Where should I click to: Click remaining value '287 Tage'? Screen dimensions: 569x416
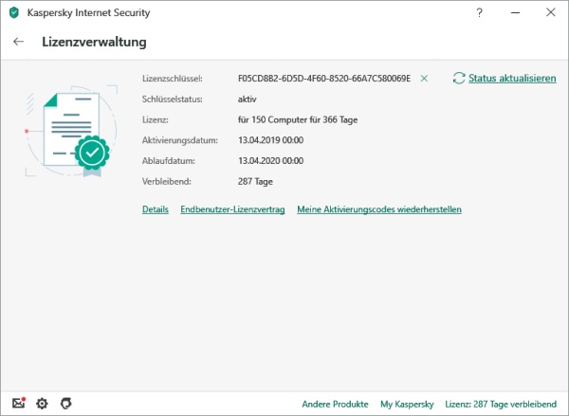pyautogui.click(x=255, y=181)
